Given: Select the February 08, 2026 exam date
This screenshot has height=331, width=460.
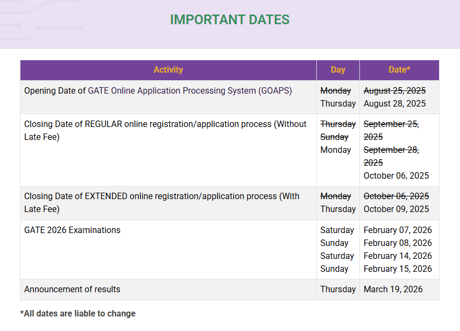Looking at the screenshot, I should coord(398,243).
